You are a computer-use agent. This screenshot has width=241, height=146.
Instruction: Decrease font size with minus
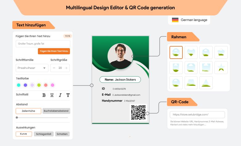coord(54,68)
